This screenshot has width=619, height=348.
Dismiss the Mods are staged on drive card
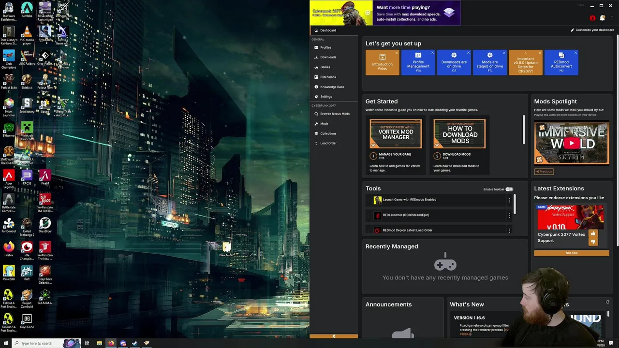pyautogui.click(x=504, y=53)
